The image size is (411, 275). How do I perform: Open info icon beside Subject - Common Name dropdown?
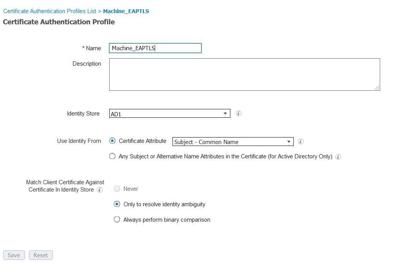(301, 141)
